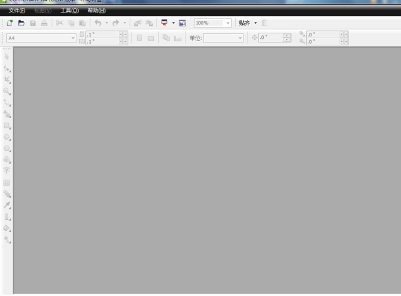Click the Print icon in toolbar

[x=44, y=23]
